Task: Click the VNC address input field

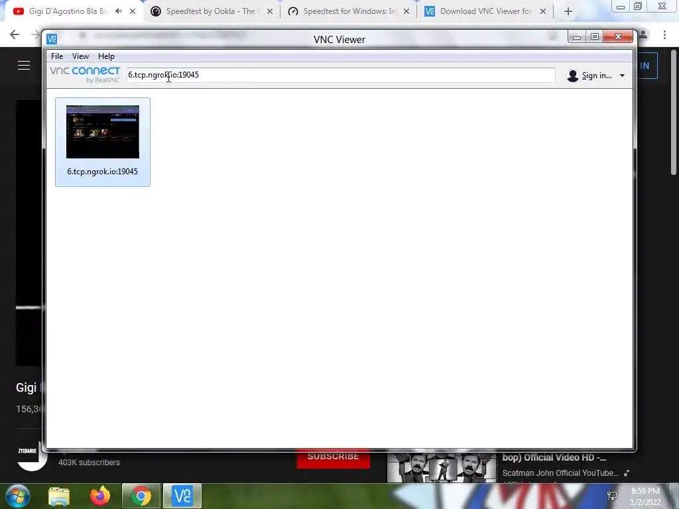Action: pyautogui.click(x=340, y=75)
